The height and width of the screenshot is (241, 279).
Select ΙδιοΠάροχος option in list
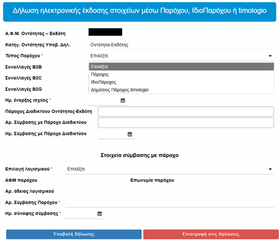[181, 82]
